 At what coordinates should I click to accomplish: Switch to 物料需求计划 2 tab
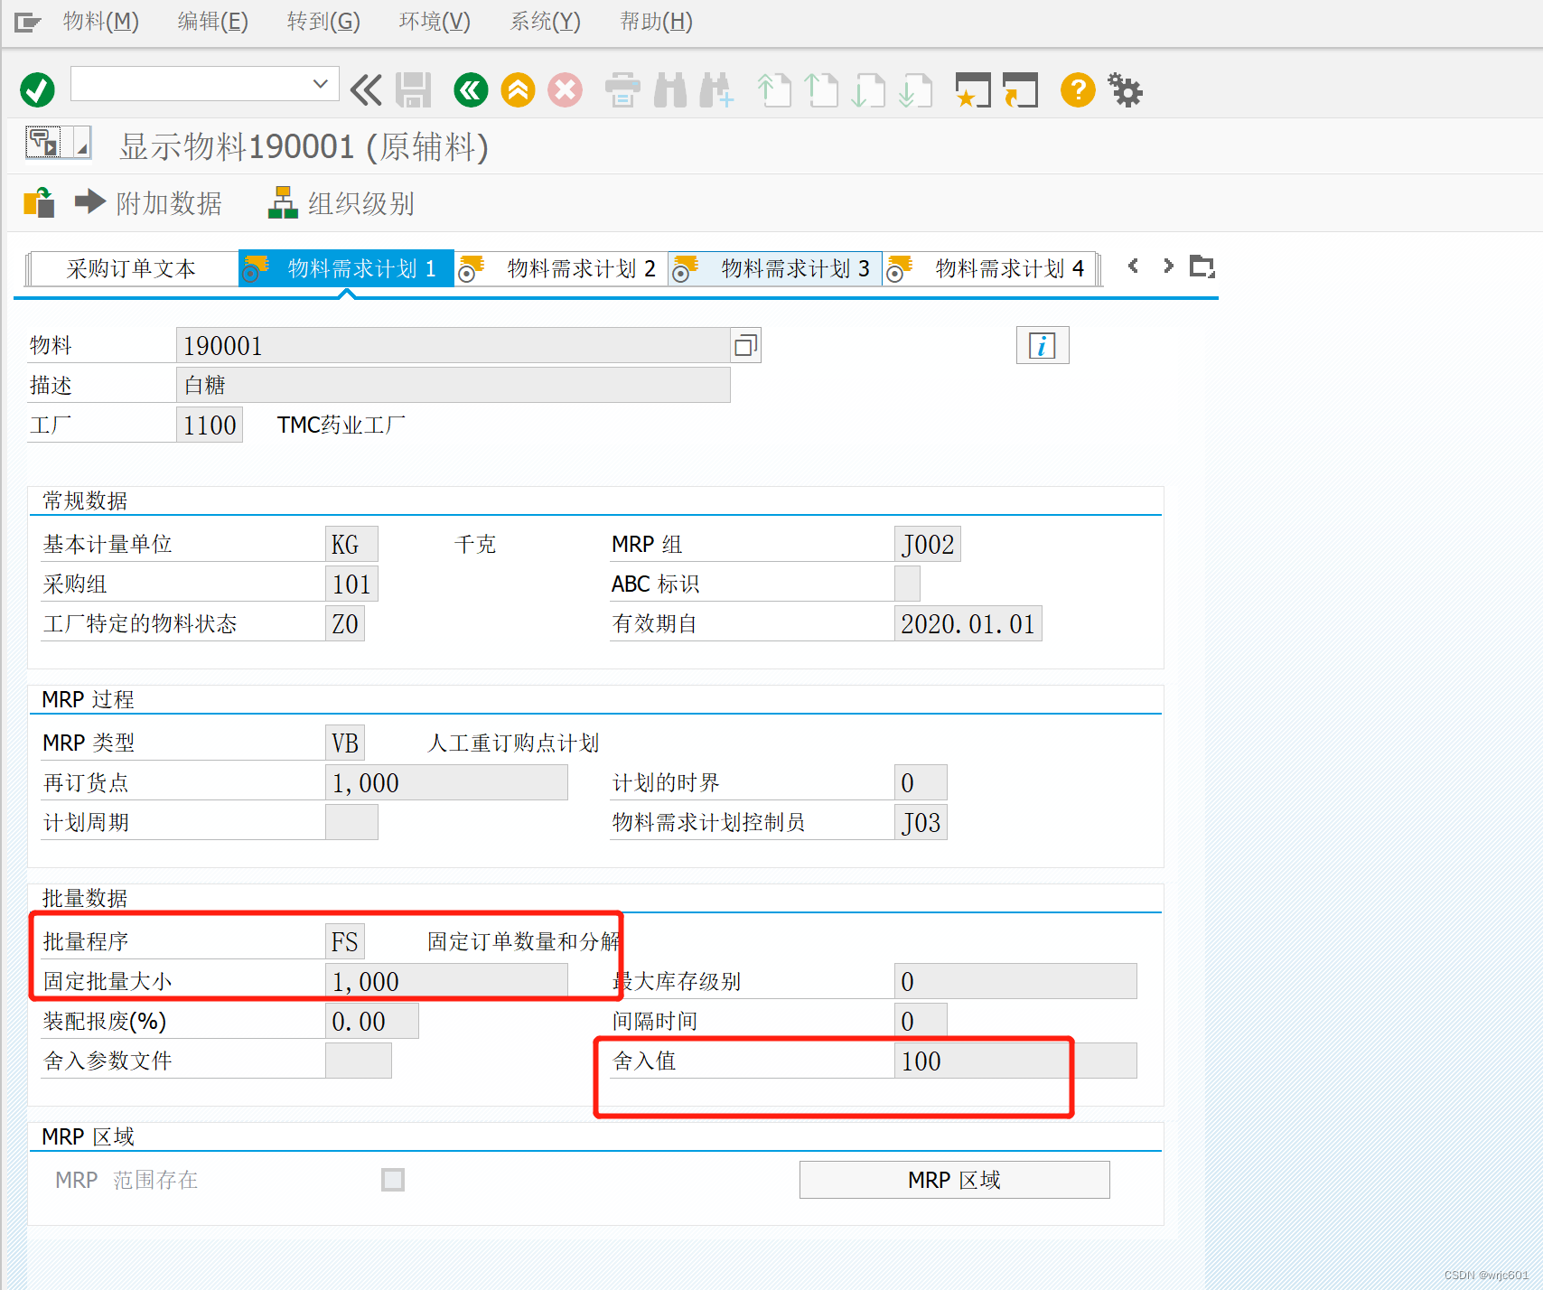[562, 268]
